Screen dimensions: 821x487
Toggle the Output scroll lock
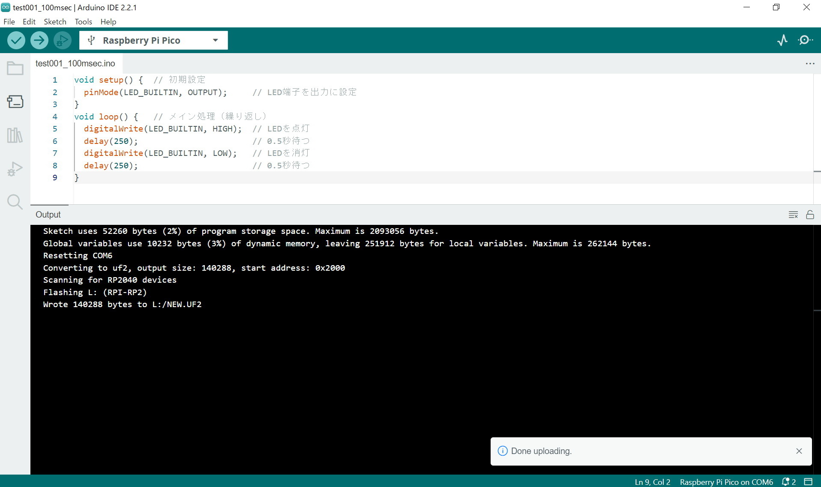point(810,215)
